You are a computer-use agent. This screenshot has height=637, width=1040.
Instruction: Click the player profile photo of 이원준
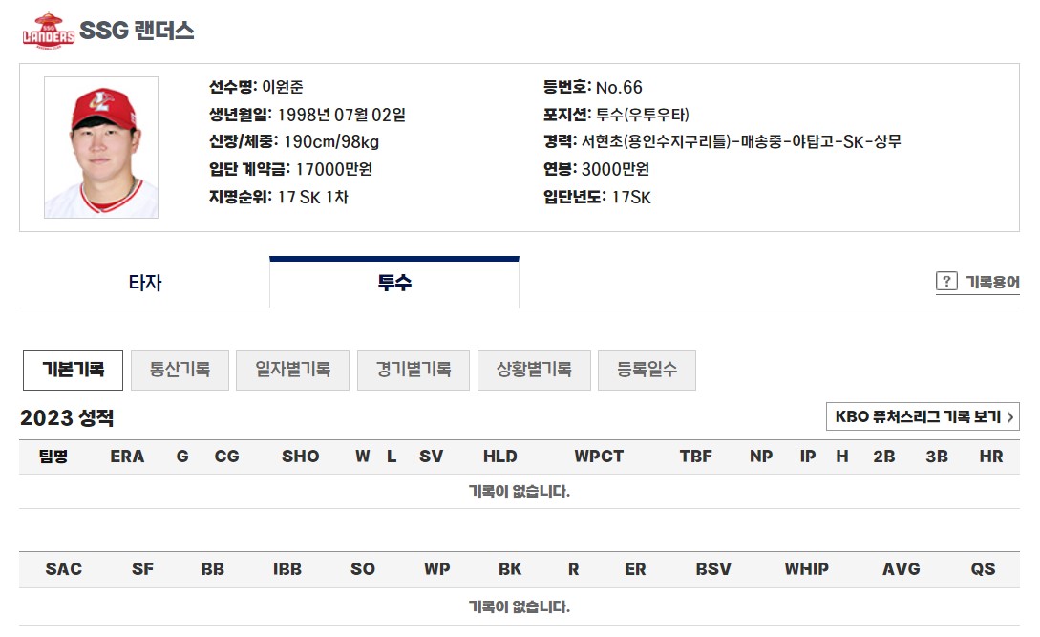(x=101, y=146)
